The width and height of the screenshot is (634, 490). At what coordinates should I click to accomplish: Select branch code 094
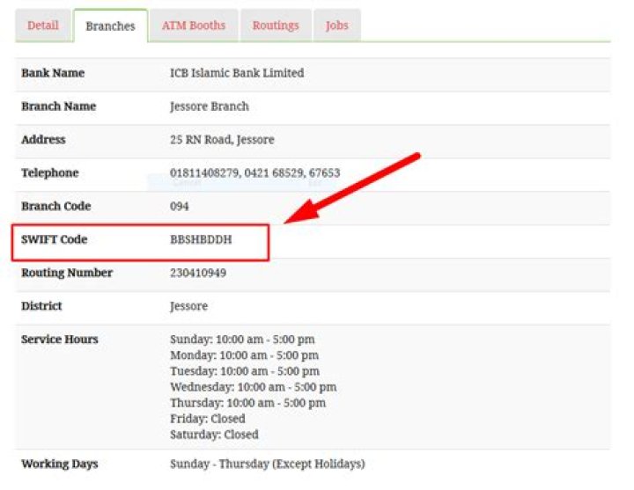[x=179, y=207]
